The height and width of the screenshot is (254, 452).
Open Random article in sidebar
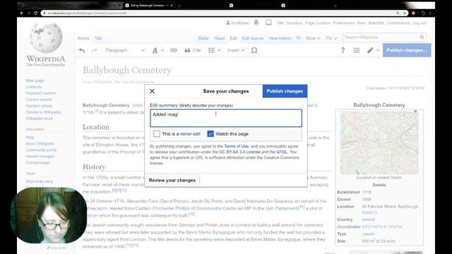(x=39, y=106)
